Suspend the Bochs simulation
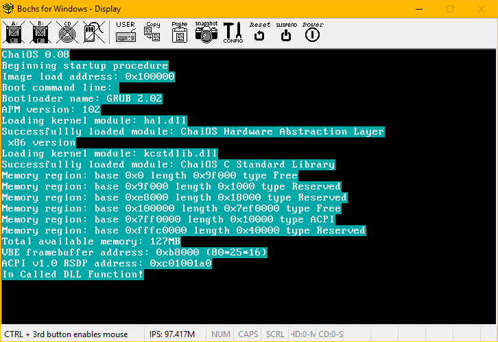The height and width of the screenshot is (342, 498). tap(286, 32)
